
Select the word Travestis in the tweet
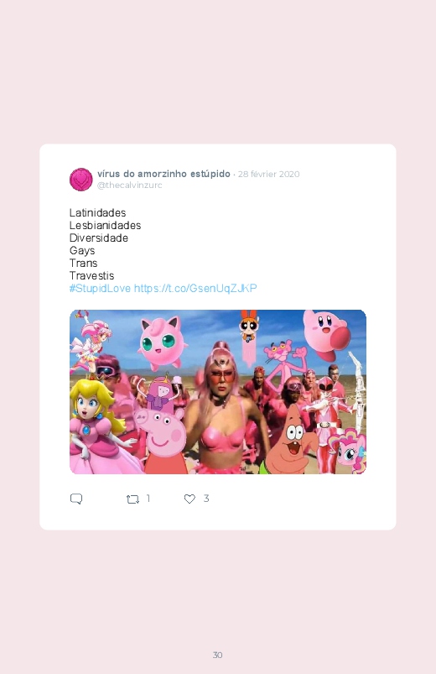(91, 275)
